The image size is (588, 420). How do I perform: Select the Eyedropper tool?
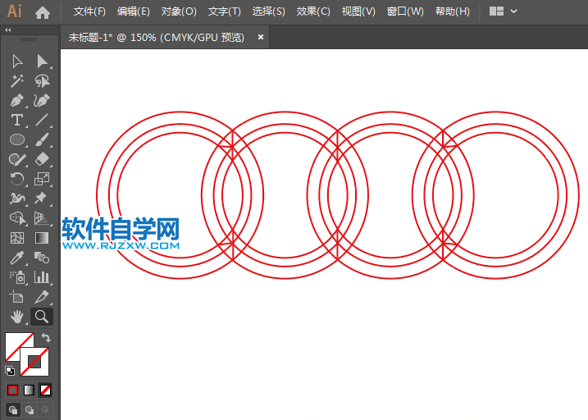pos(17,258)
